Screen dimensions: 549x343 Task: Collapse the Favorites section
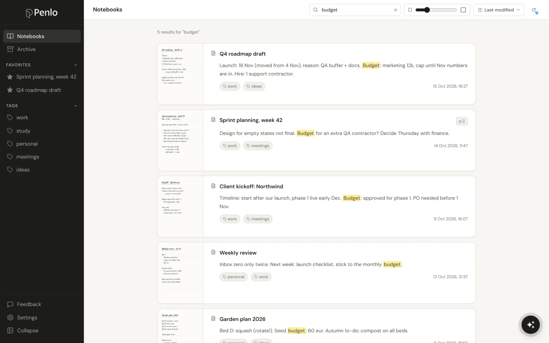click(75, 65)
